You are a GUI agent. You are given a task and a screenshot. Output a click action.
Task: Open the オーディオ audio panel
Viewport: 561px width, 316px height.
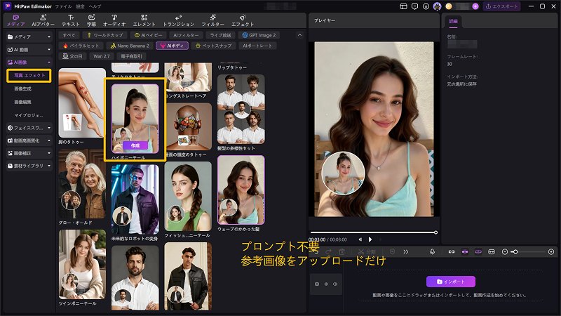click(x=114, y=20)
